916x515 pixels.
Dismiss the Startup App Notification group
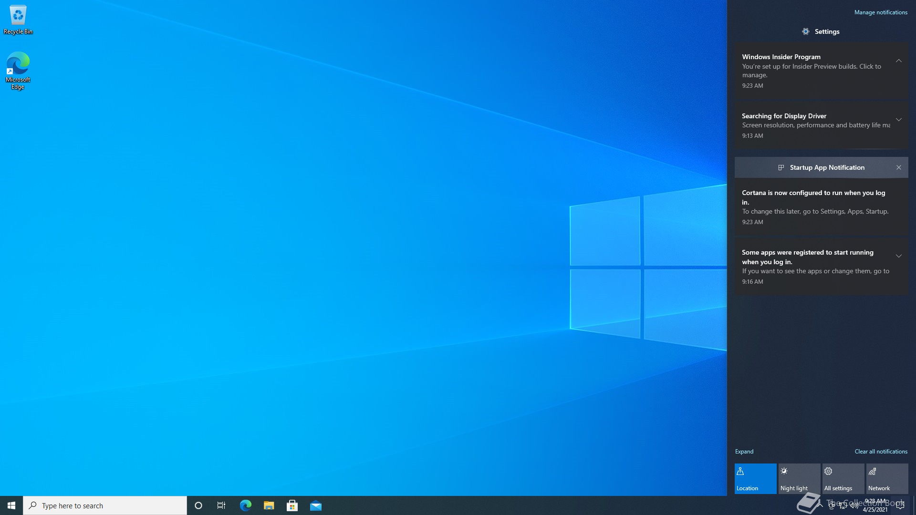pyautogui.click(x=898, y=167)
